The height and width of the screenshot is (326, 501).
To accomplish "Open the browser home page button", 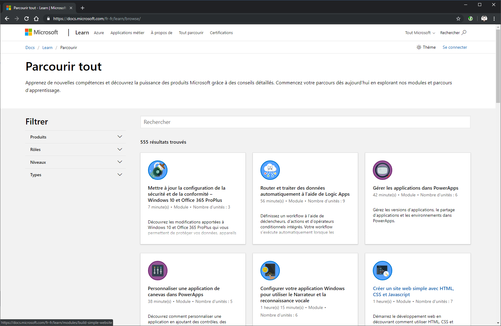I will pos(36,19).
